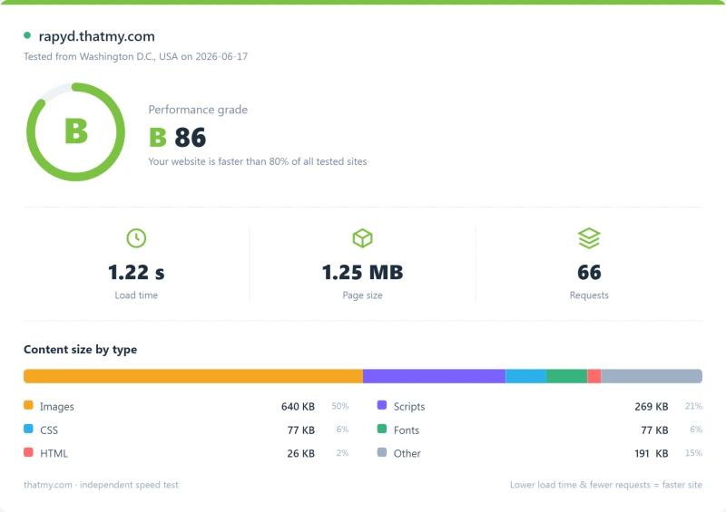726x512 pixels.
Task: Click the 'Other' legend label
Action: tap(407, 453)
